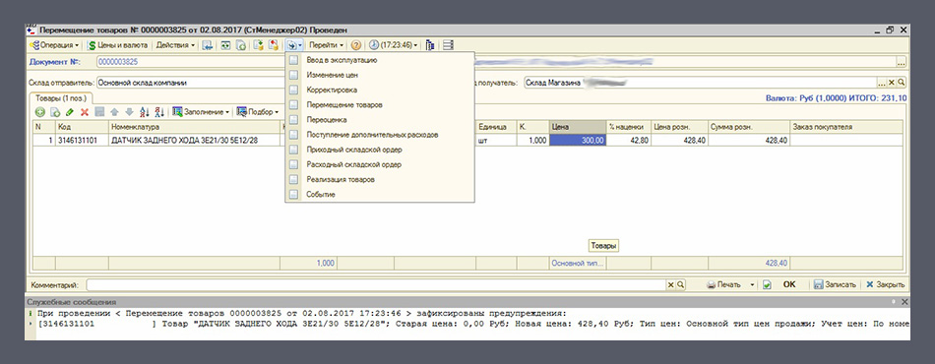Image resolution: width=935 pixels, height=364 pixels.
Task: Click the Заказ покупателя column header
Action: [x=846, y=127]
